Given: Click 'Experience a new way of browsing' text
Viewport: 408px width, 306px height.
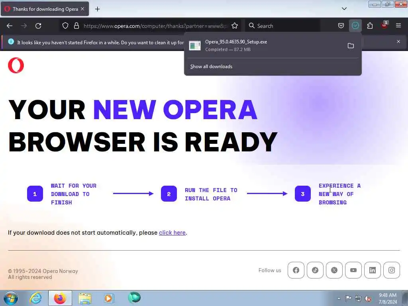Looking at the screenshot, I should (x=339, y=194).
